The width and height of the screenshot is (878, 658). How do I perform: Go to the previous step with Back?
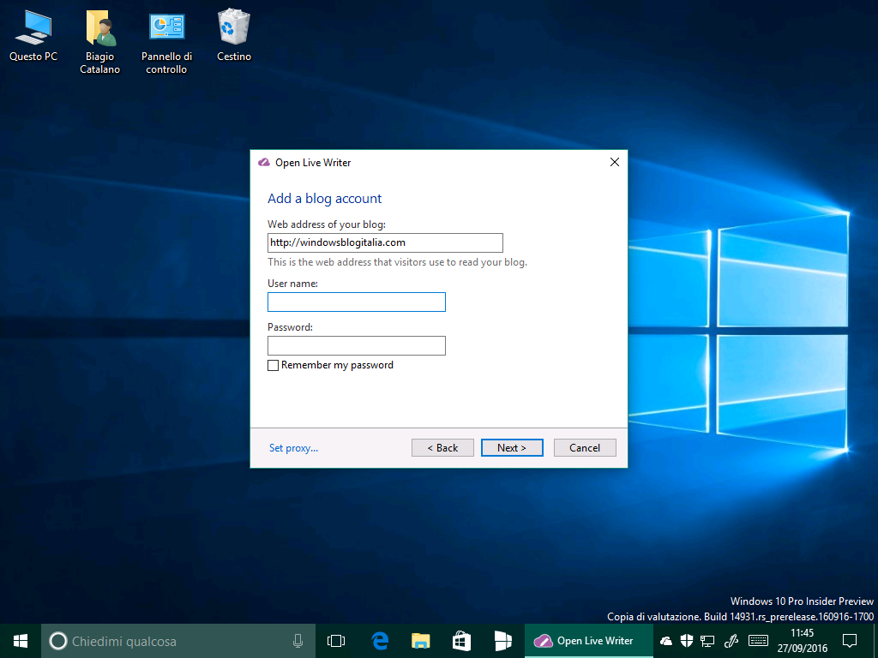point(442,447)
